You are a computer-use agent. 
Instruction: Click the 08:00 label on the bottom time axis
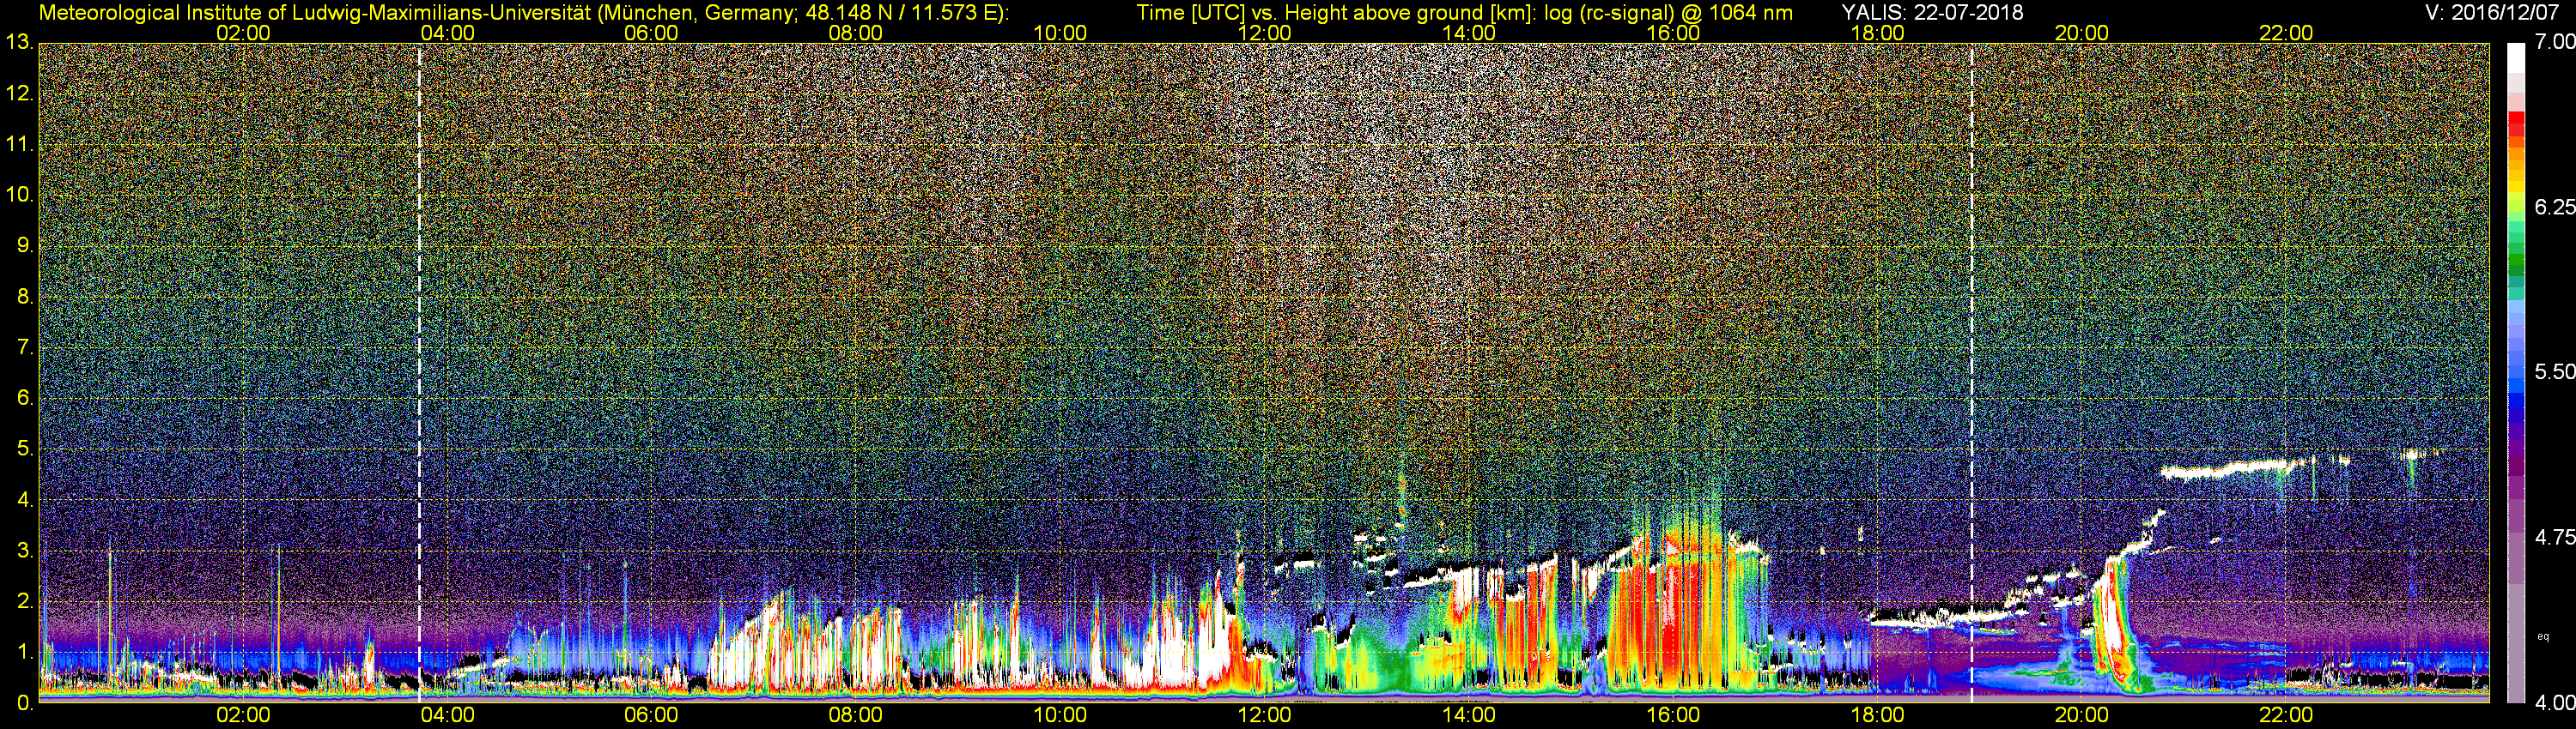tap(856, 715)
